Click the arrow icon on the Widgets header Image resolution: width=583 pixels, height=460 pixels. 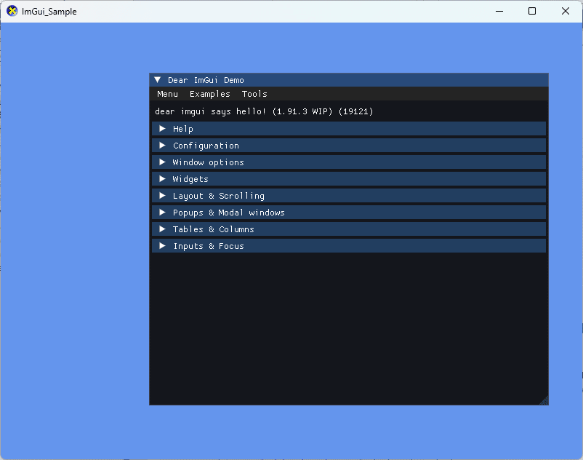tap(162, 178)
